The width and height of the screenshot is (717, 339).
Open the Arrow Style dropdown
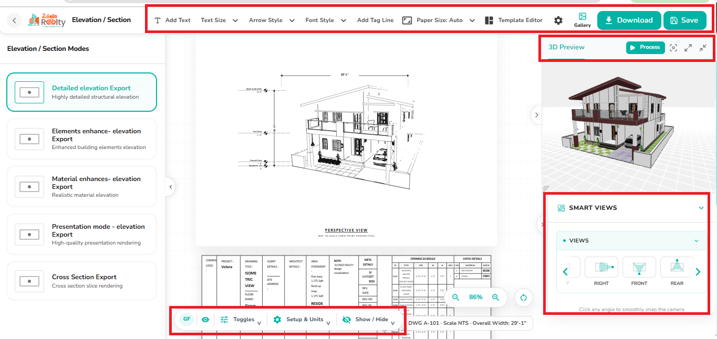click(272, 20)
